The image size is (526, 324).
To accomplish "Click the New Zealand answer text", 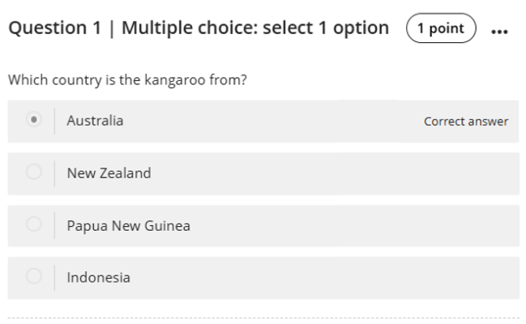I will click(109, 173).
